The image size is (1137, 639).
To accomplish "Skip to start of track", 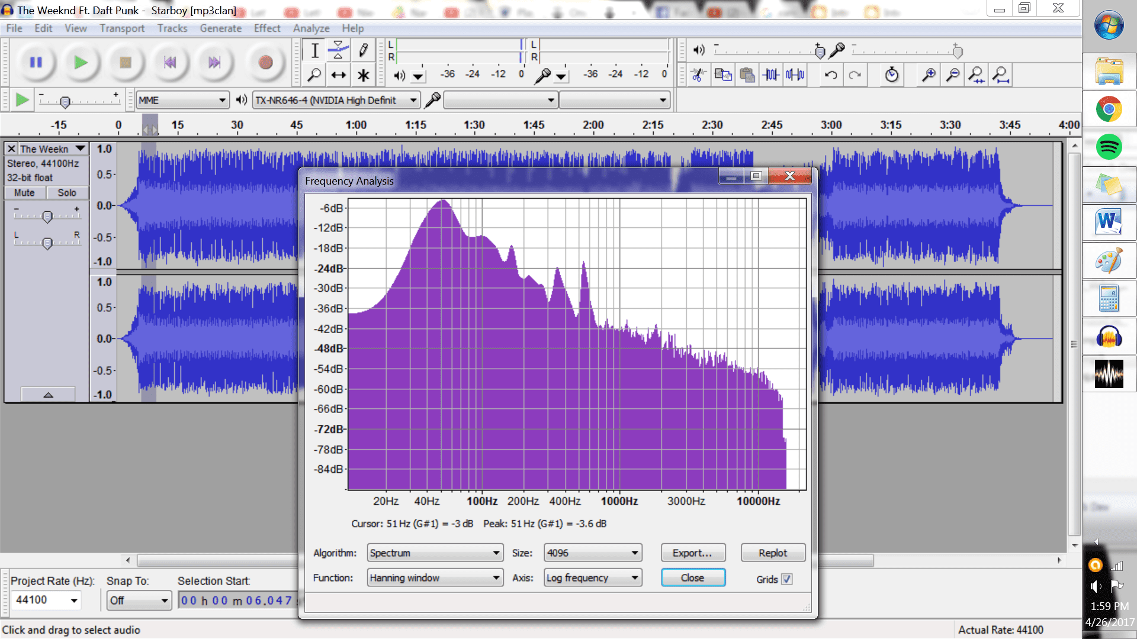I will pos(170,62).
